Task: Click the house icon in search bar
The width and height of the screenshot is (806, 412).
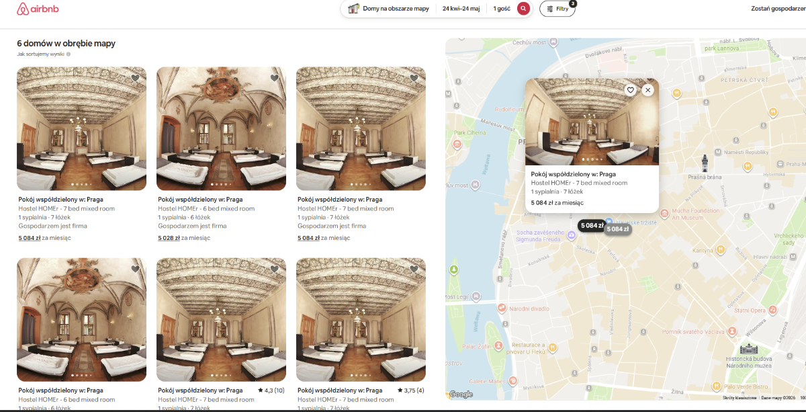Action: tap(353, 9)
